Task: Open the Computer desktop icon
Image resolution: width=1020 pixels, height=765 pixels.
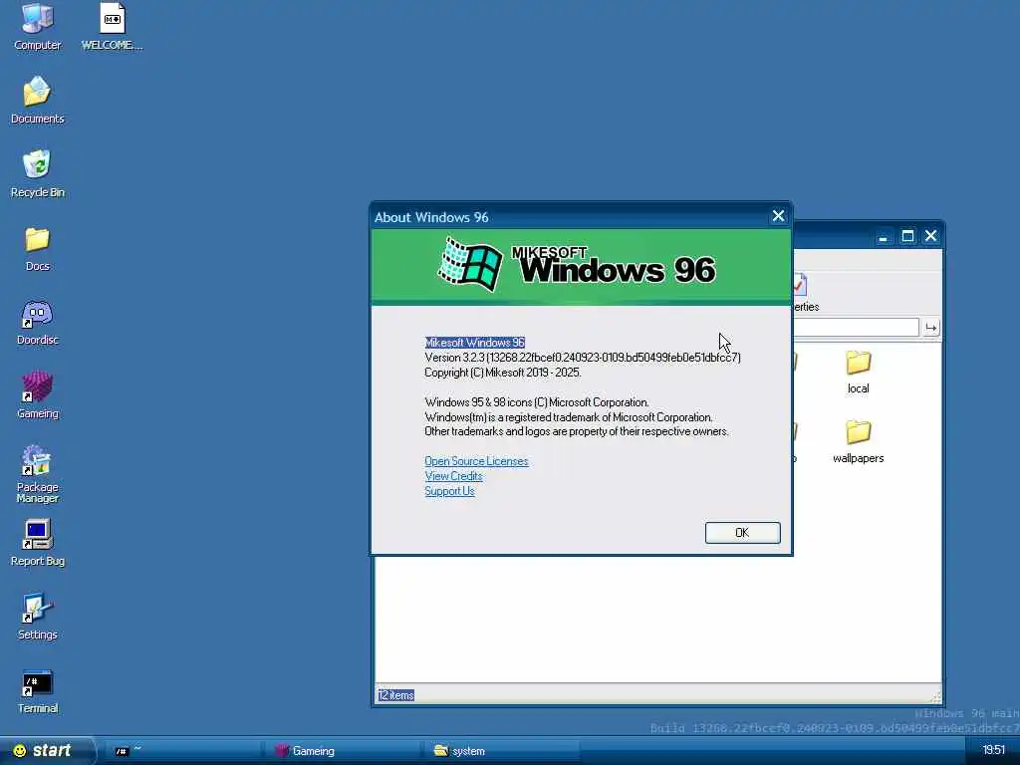Action: [37, 26]
